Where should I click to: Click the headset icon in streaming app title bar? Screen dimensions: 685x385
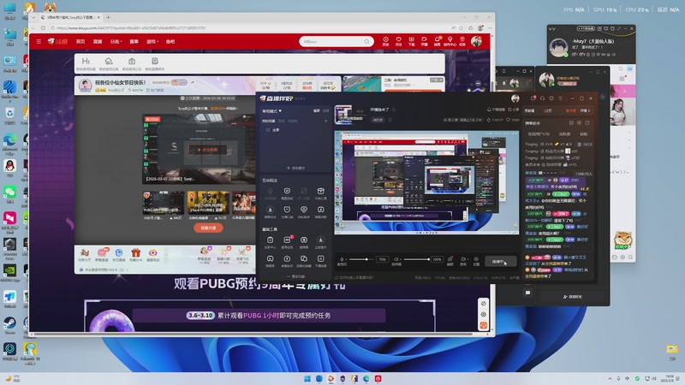point(542,98)
